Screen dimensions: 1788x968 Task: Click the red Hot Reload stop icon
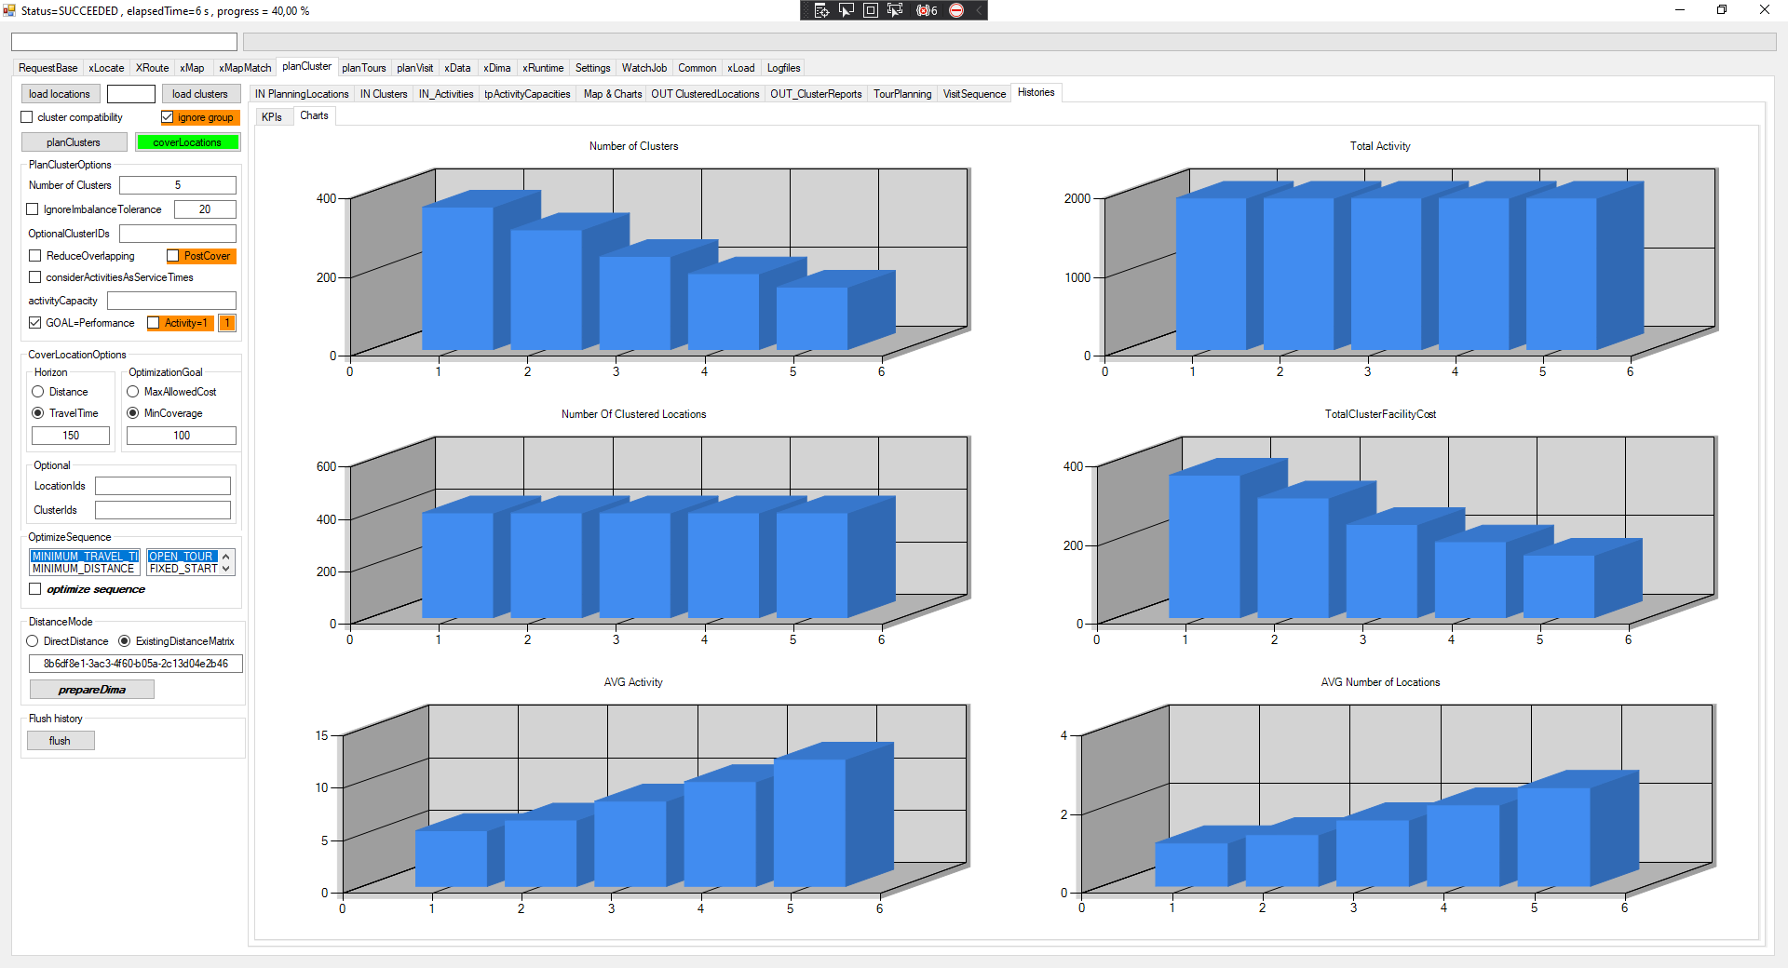click(956, 10)
